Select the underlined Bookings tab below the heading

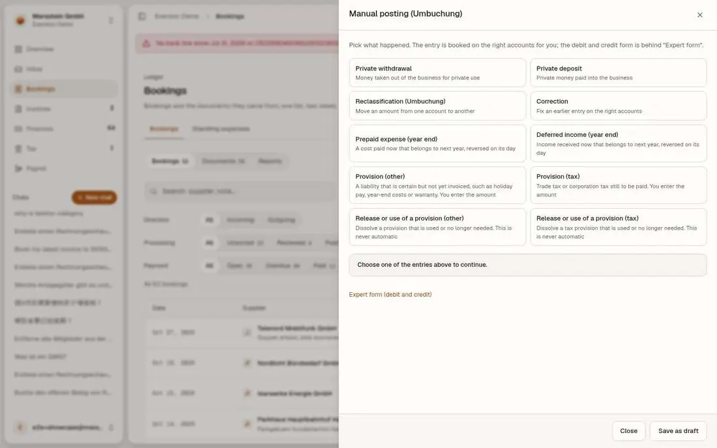[x=164, y=128]
